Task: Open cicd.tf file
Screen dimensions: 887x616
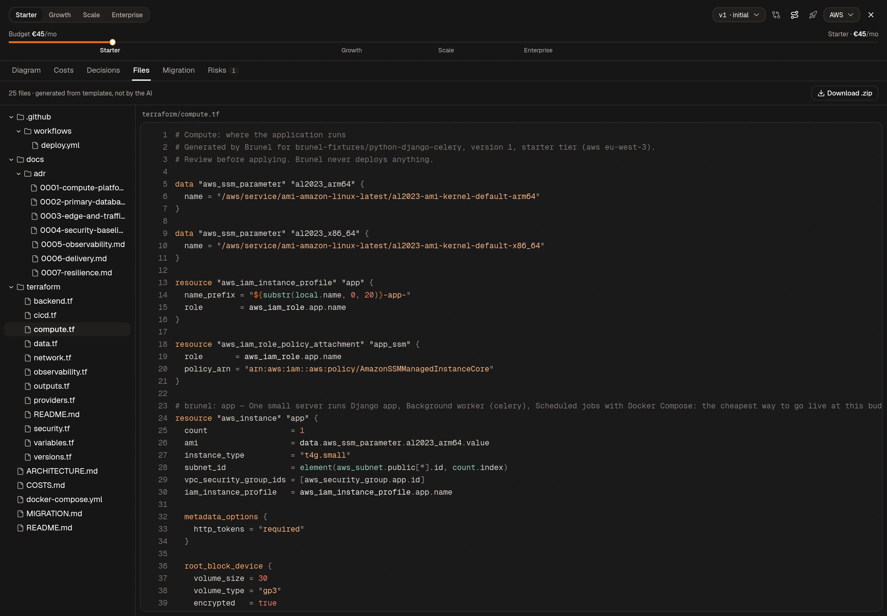Action: [67, 315]
